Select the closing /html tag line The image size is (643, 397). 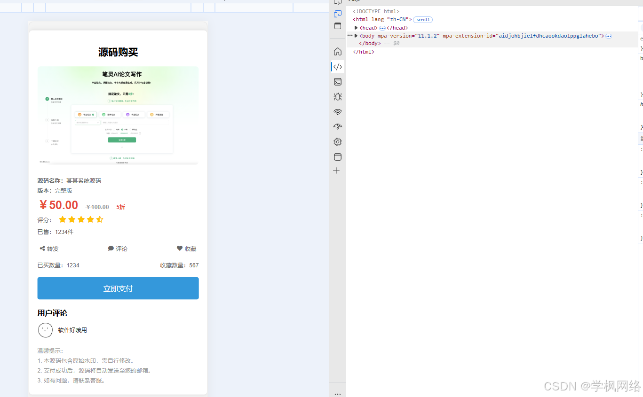click(364, 52)
